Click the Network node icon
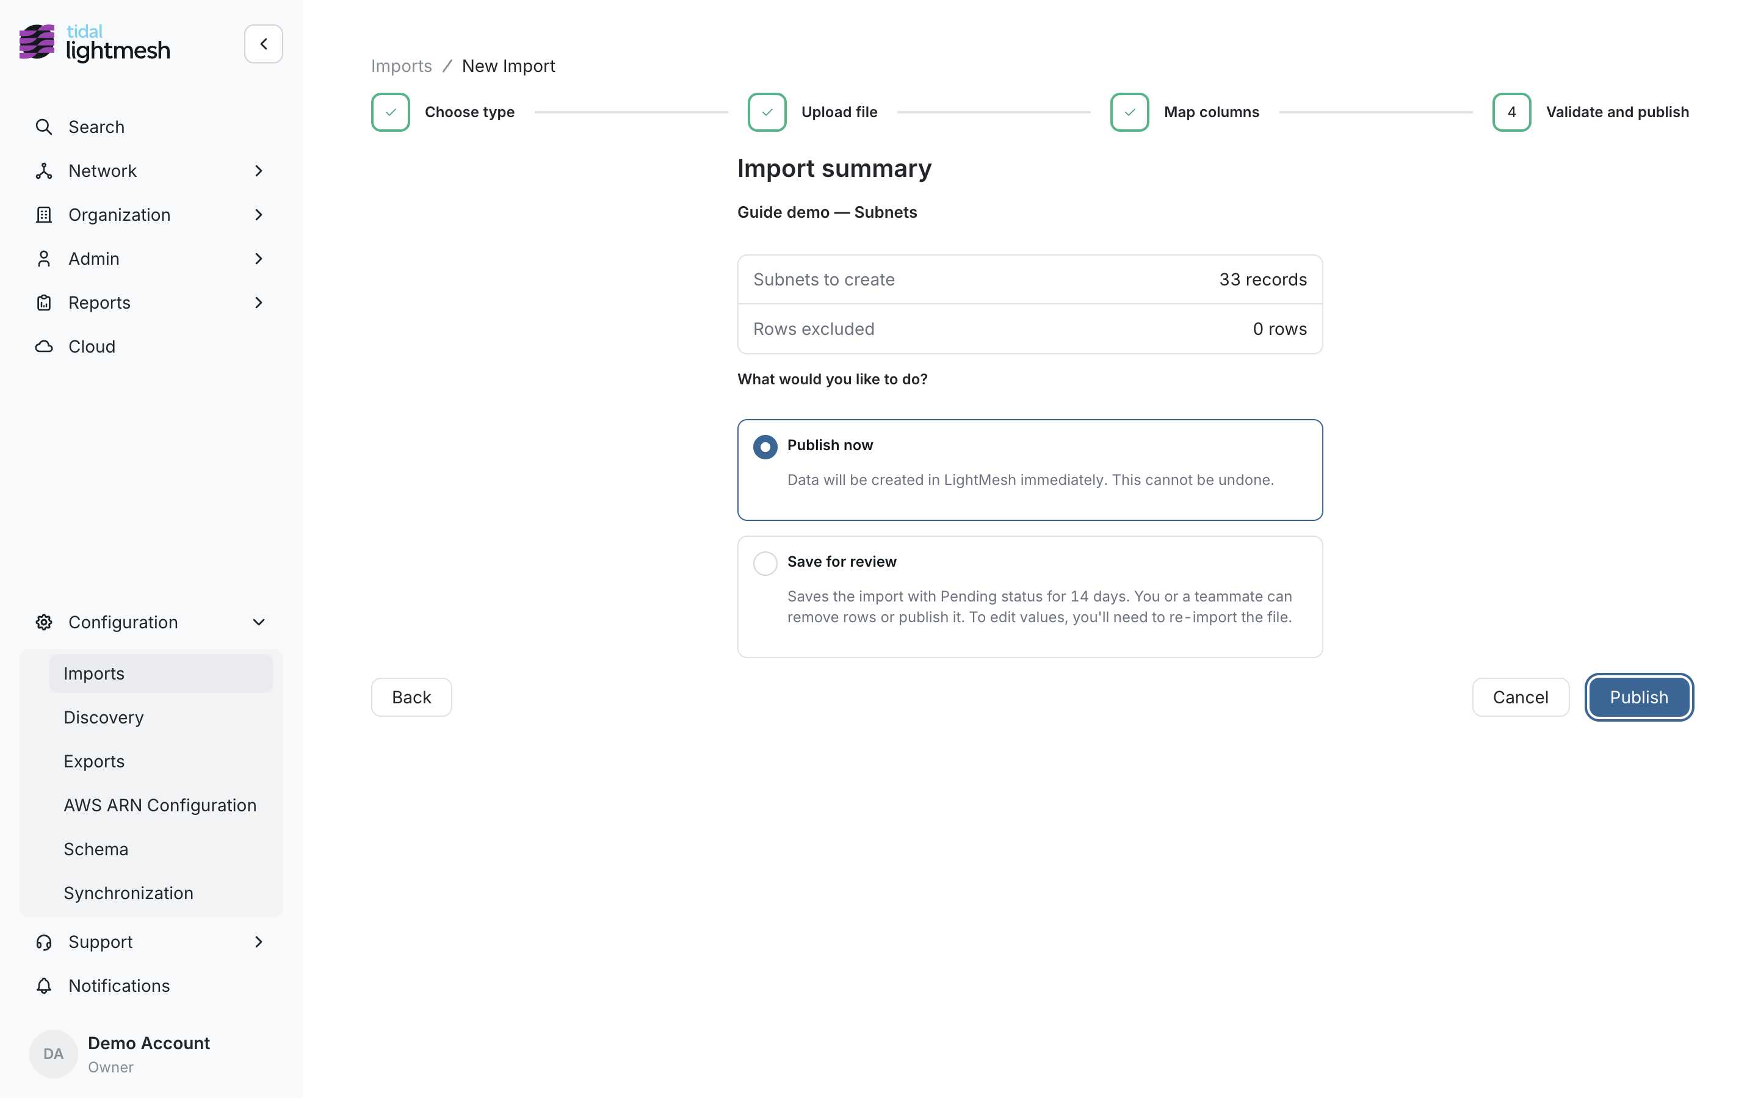Screen dimensions: 1758x1098 (43, 171)
